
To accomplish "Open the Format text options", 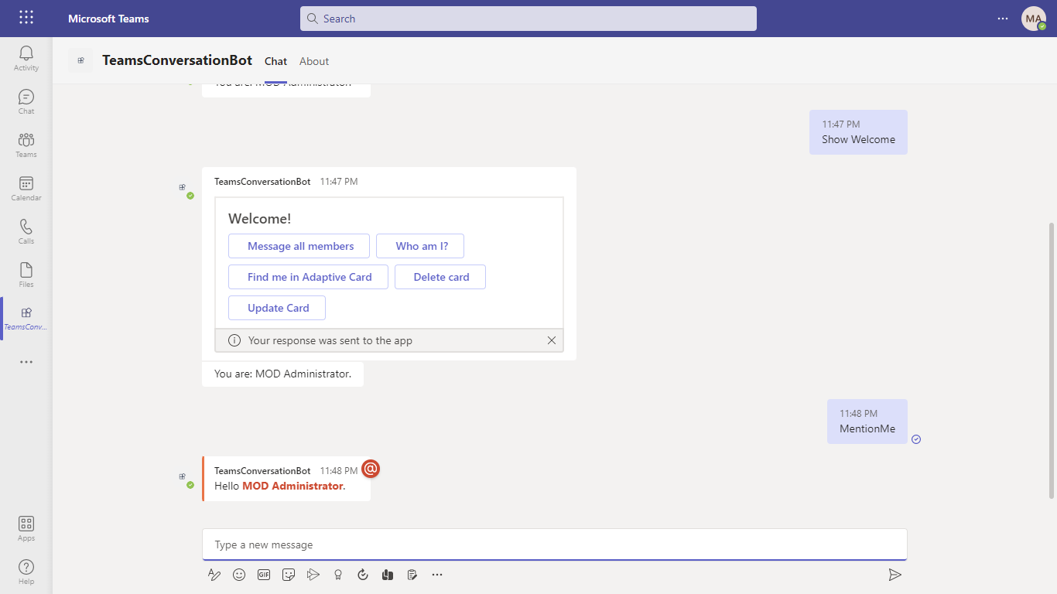I will [x=214, y=575].
